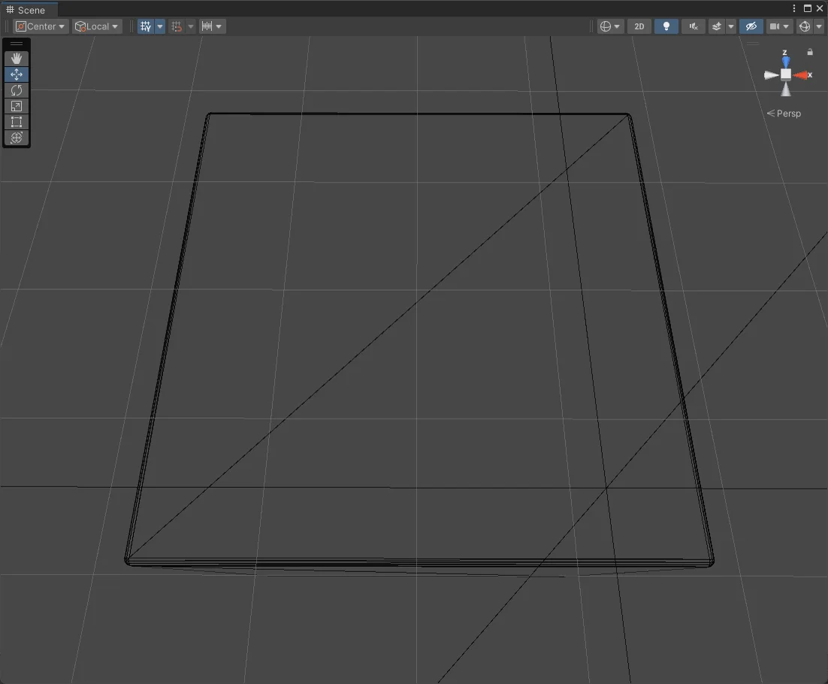Select the Rotate tool

pos(17,90)
